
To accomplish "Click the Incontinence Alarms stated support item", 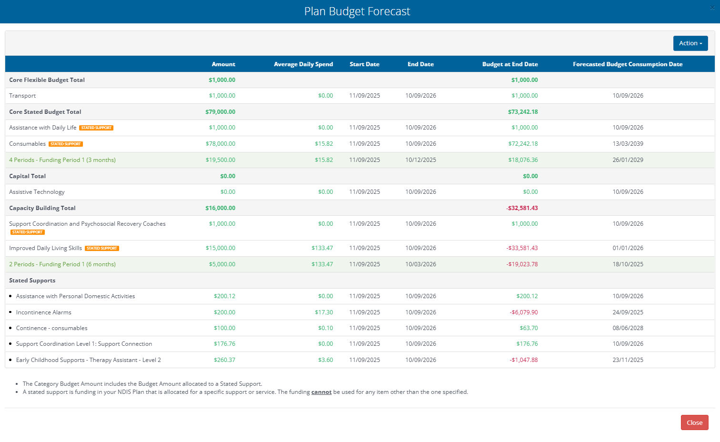I will point(43,312).
